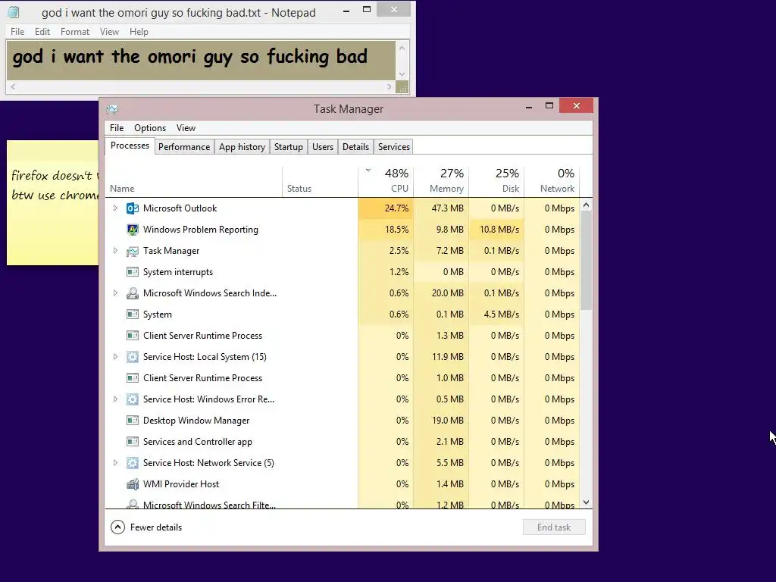776x582 pixels.
Task: Switch to the App history tab
Action: pyautogui.click(x=242, y=147)
